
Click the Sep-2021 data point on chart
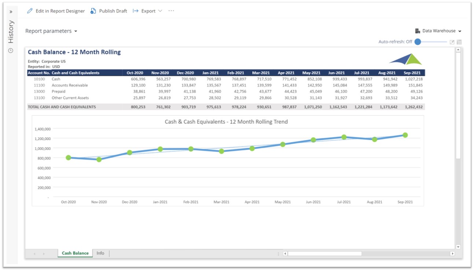405,135
